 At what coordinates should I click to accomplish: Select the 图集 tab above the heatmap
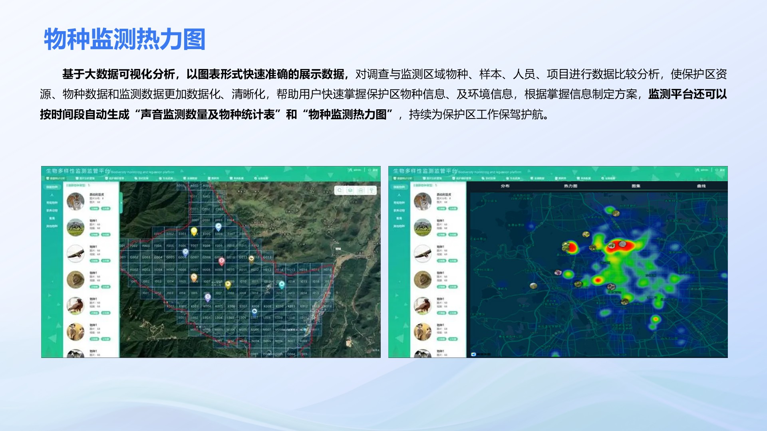(636, 186)
